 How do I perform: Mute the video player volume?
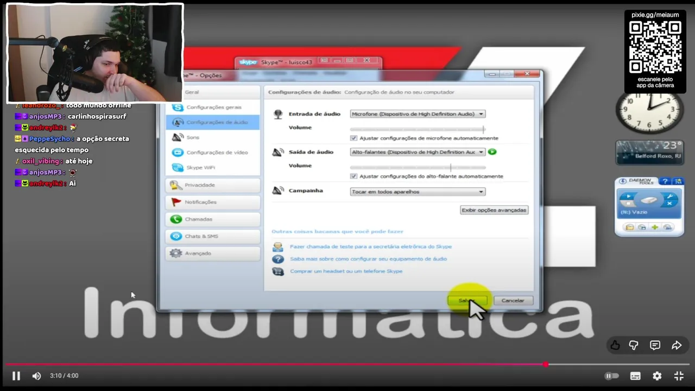click(36, 376)
